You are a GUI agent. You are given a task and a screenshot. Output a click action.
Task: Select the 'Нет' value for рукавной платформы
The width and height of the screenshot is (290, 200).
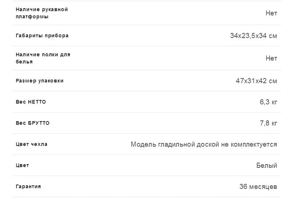271,13
